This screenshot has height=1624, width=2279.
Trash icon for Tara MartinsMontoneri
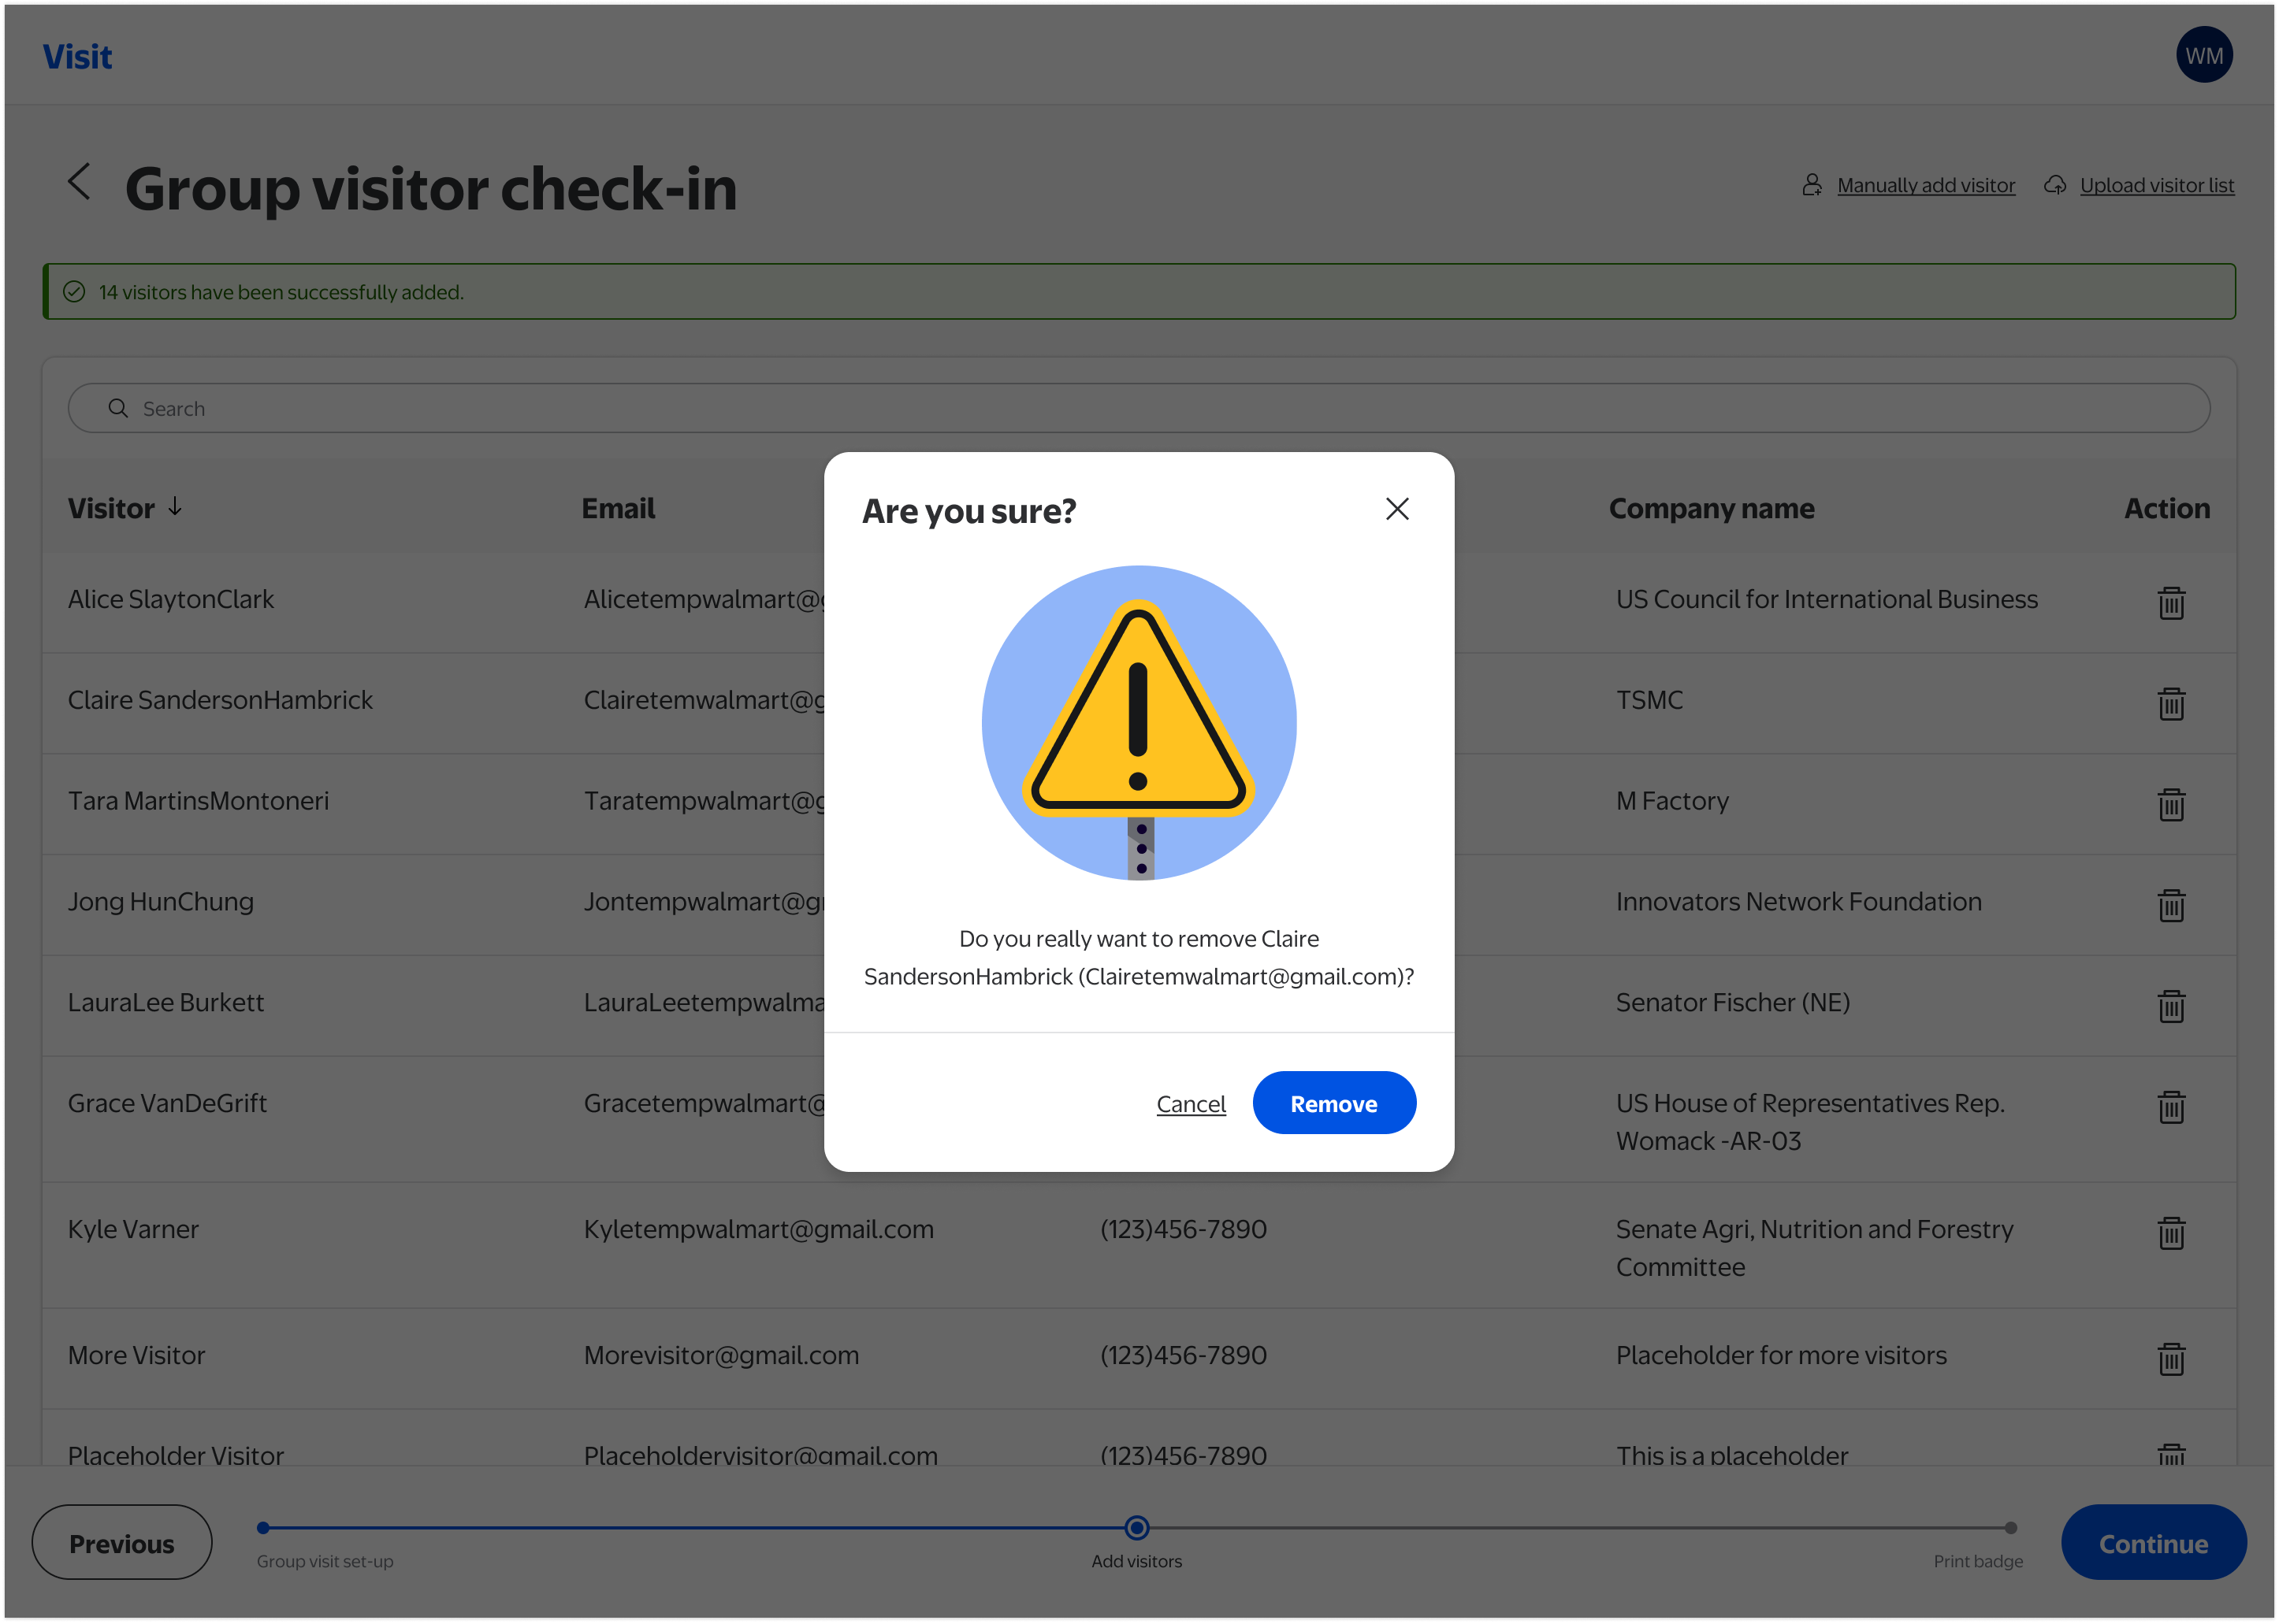(2171, 804)
